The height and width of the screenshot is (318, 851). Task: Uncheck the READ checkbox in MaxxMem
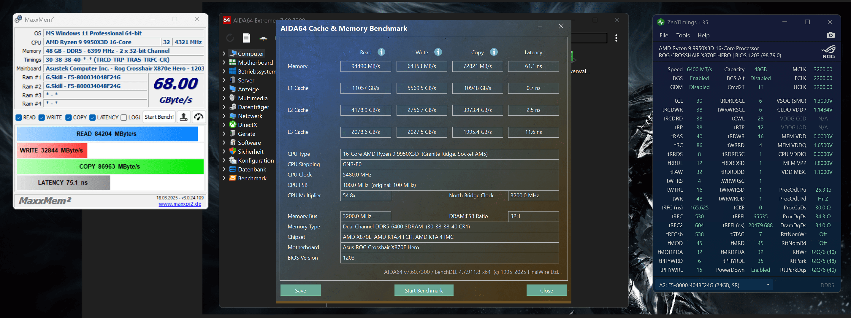19,117
